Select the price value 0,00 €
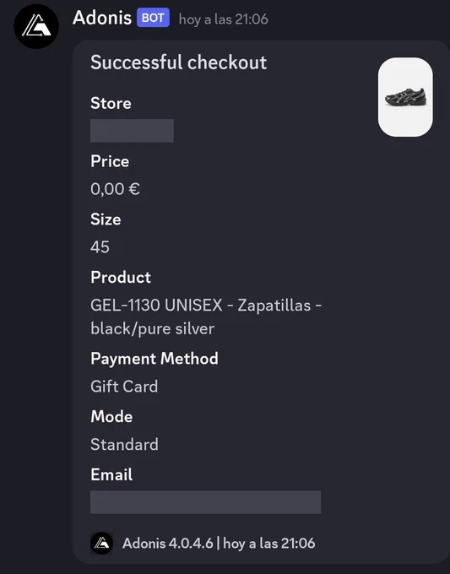 coord(115,189)
